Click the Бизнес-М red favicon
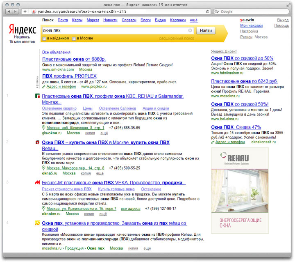The image size is (295, 262). tap(37, 183)
